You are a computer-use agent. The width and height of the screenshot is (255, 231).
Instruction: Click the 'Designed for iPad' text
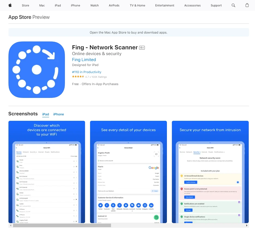coord(85,65)
